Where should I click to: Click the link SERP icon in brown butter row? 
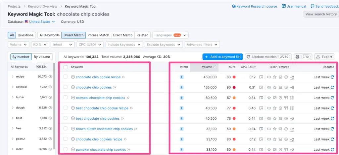pos(269,129)
